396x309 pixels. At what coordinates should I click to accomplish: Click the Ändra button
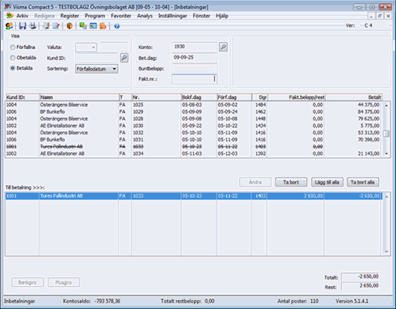click(x=255, y=182)
